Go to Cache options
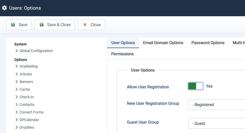Image resolution: width=245 pixels, height=133 pixels. (x=25, y=89)
